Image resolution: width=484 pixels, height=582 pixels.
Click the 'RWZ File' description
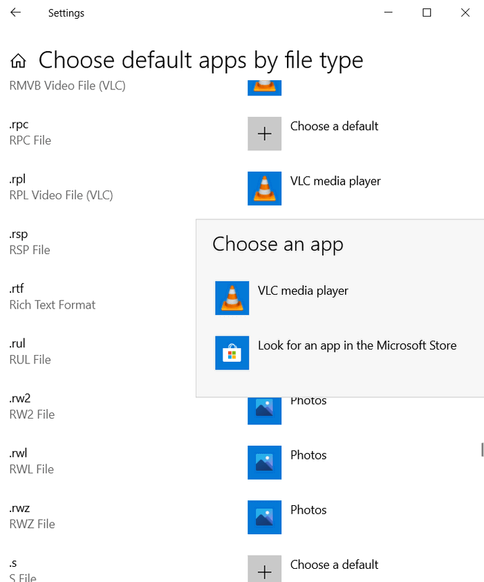click(32, 524)
